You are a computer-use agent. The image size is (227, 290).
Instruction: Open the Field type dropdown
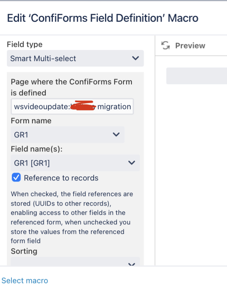(75, 58)
